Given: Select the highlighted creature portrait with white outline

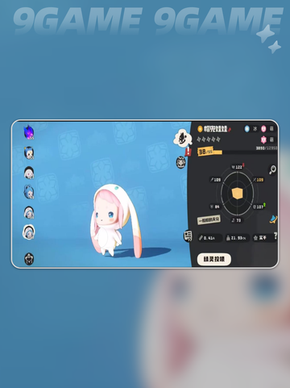Looking at the screenshot, I should [29, 232].
